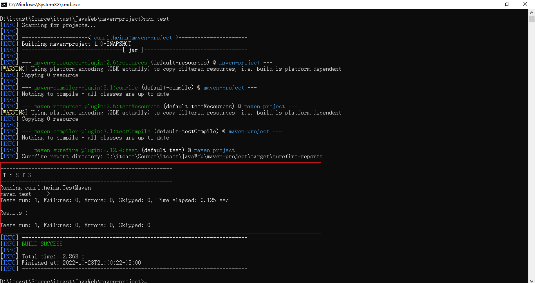Open the cmd.exe system menu icon

4,4
